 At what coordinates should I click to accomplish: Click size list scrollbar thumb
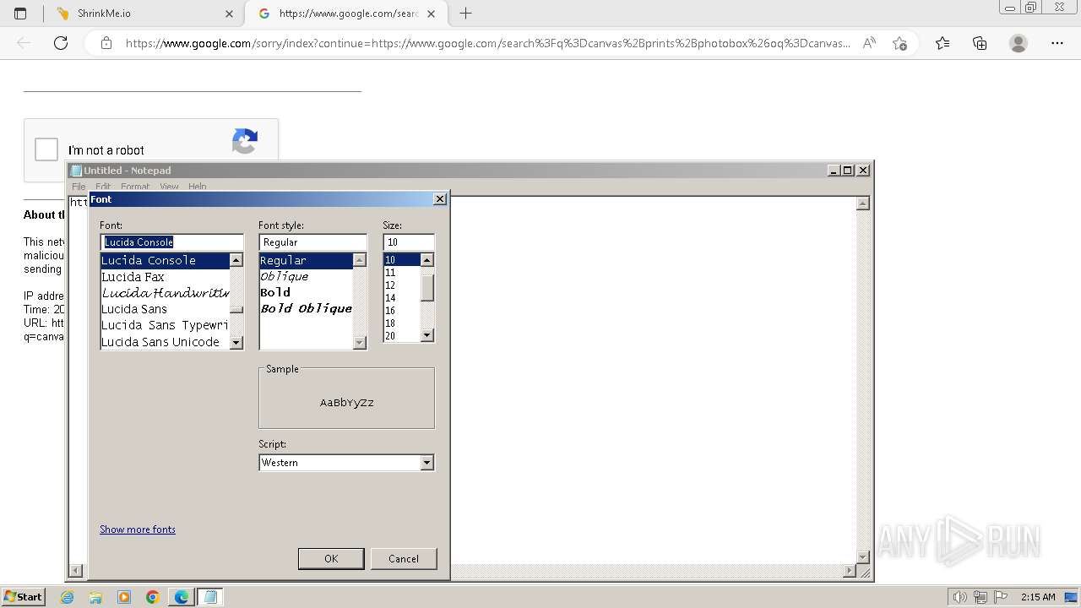(x=427, y=288)
